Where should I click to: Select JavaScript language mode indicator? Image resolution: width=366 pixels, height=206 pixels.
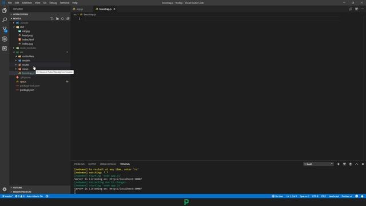334,196
